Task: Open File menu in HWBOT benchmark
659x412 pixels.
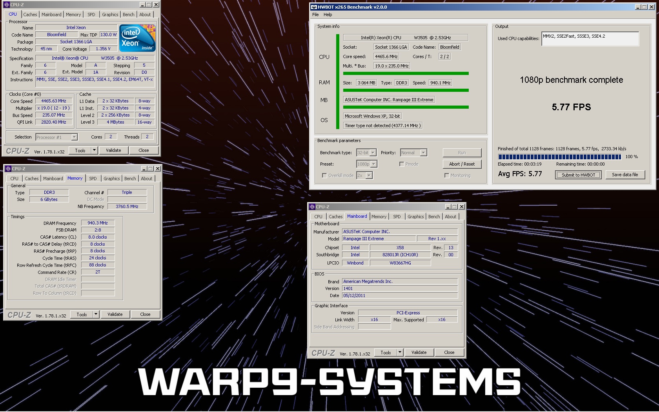Action: pyautogui.click(x=315, y=15)
